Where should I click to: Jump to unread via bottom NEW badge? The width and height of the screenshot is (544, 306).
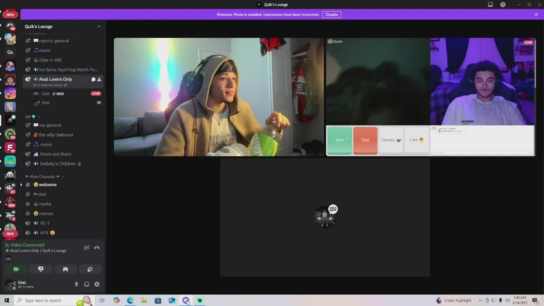tap(10, 234)
